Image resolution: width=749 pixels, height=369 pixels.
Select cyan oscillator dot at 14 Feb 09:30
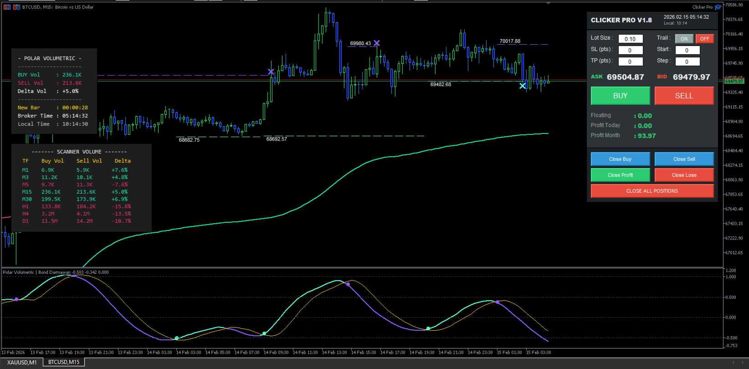coord(264,333)
